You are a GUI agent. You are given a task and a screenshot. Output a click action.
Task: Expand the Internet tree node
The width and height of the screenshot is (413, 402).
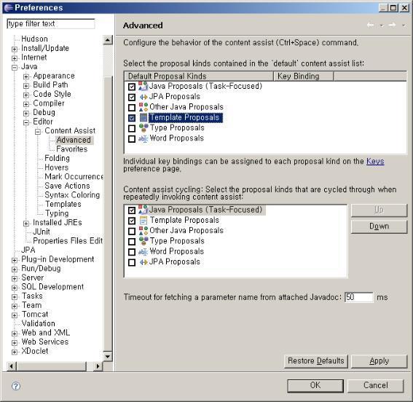pyautogui.click(x=15, y=58)
